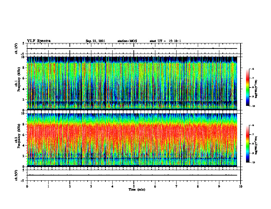This screenshot has width=271, height=209.
Task: Click time axis tick label "3"
Action: pos(91,186)
